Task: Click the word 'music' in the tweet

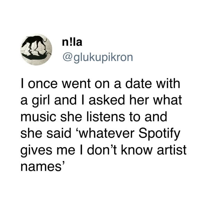Action: (x=38, y=117)
